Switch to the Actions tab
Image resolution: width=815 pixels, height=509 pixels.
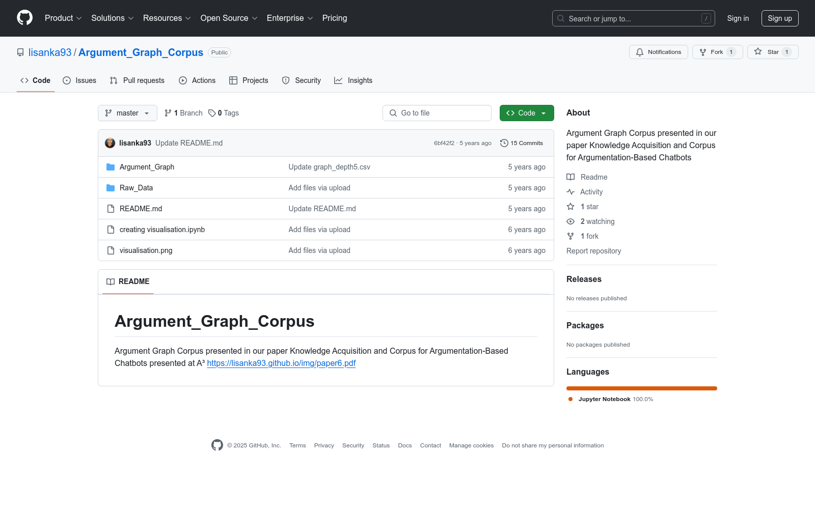click(x=197, y=80)
